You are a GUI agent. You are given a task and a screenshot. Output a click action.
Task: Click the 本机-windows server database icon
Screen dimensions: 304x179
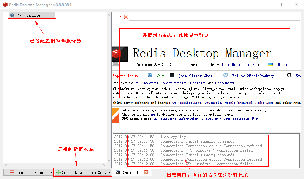pyautogui.click(x=12, y=15)
